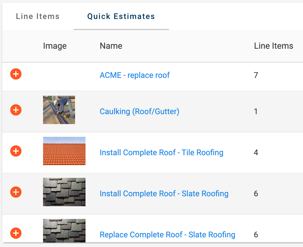Switch to the Line Items tab

(38, 16)
